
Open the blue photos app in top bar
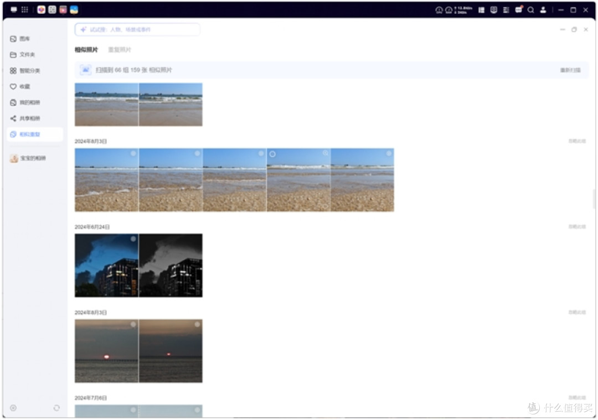point(74,9)
